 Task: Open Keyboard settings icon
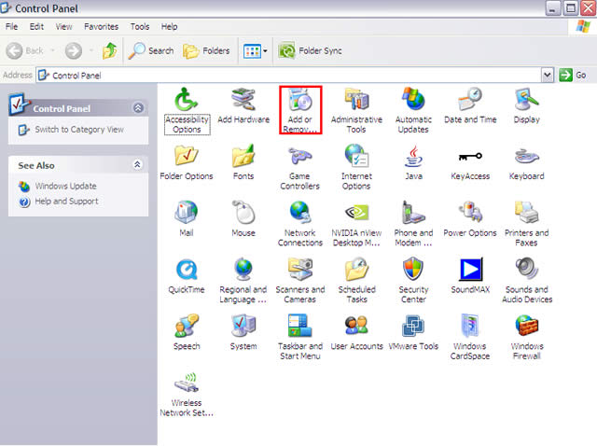click(526, 162)
